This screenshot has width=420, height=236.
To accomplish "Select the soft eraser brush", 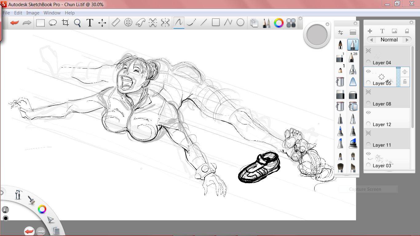I will [x=353, y=95].
